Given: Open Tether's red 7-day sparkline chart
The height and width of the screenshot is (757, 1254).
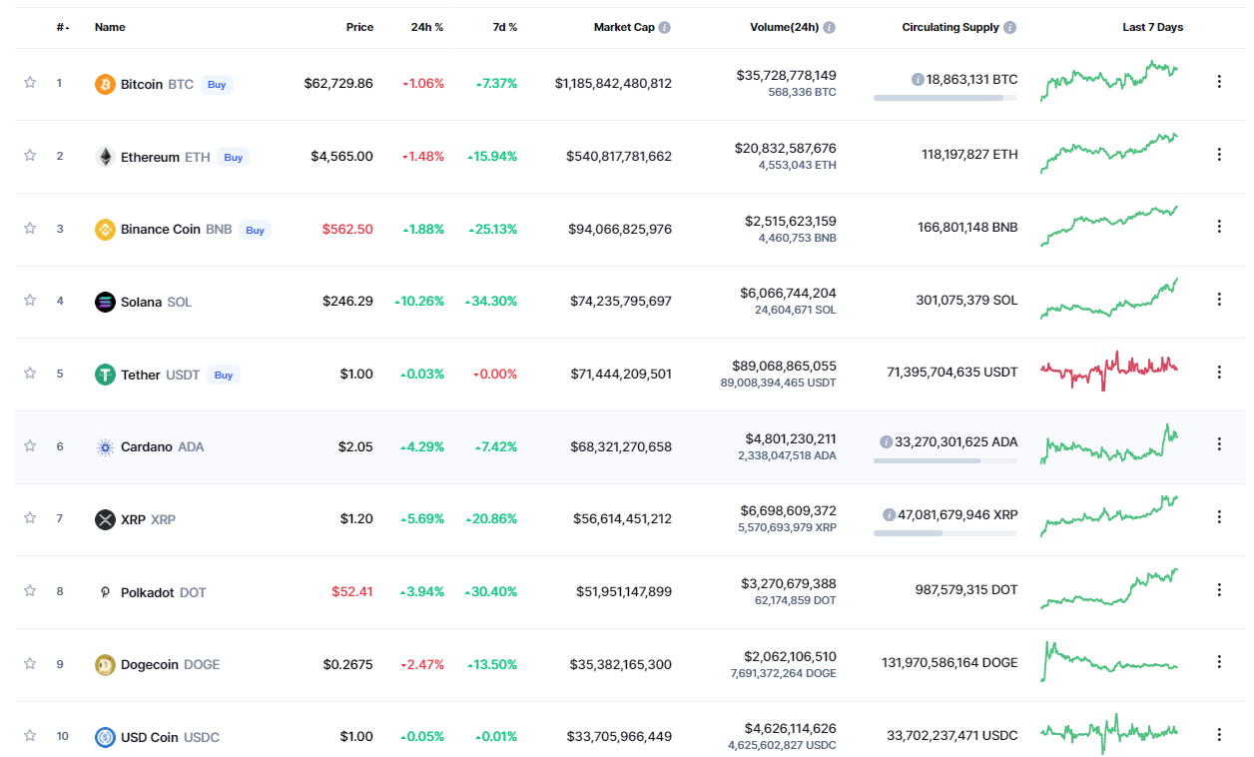Looking at the screenshot, I should tap(1109, 370).
